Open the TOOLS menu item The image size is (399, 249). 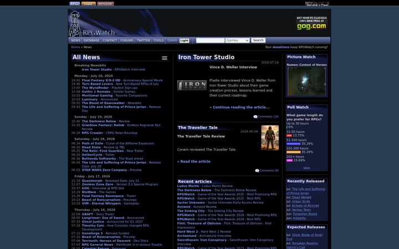[158, 40]
